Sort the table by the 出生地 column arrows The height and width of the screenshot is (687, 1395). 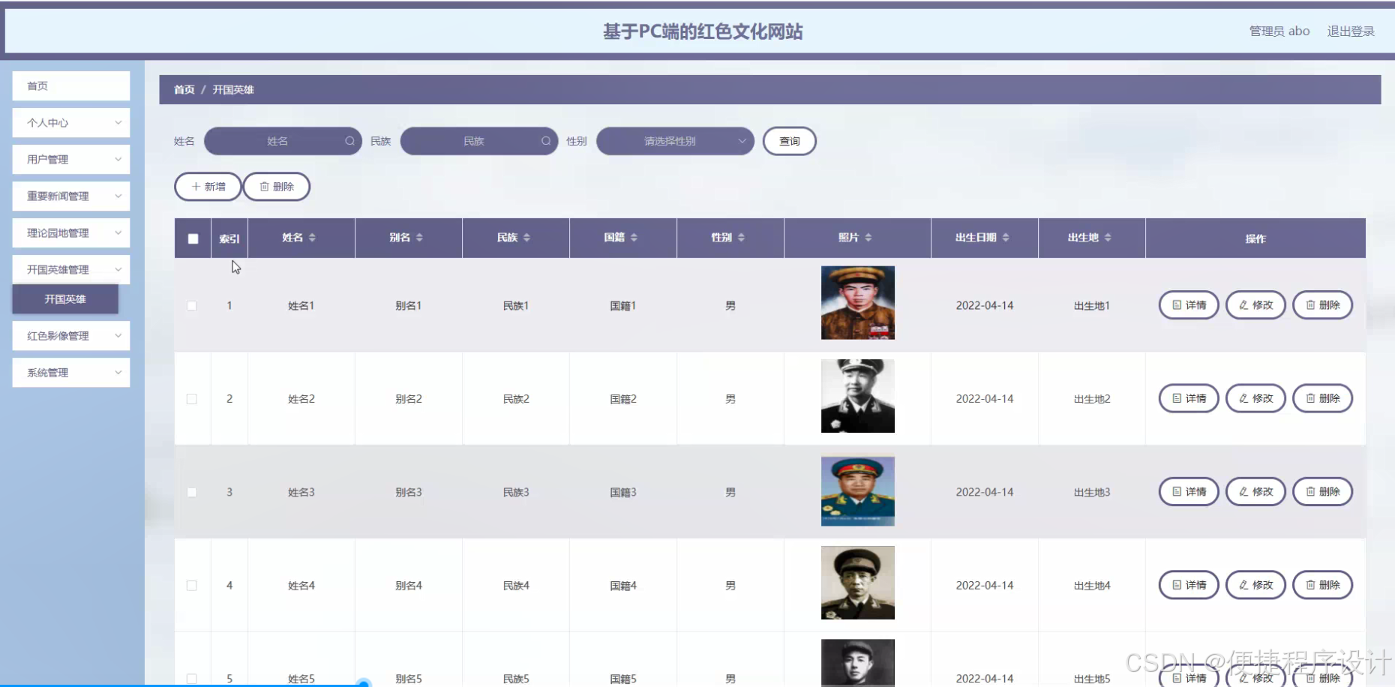[x=1108, y=238]
